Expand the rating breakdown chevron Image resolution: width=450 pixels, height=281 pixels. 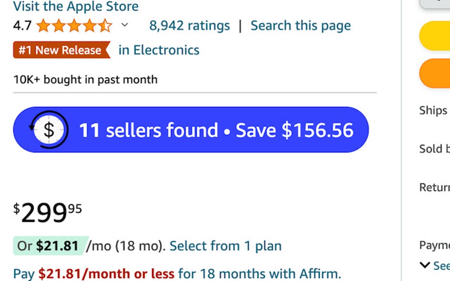click(124, 25)
